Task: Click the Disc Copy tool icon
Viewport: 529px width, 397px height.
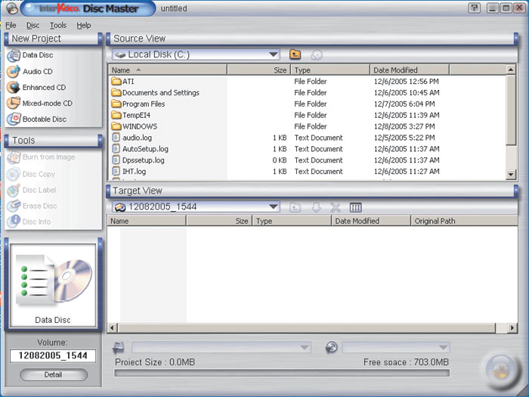Action: (x=14, y=174)
